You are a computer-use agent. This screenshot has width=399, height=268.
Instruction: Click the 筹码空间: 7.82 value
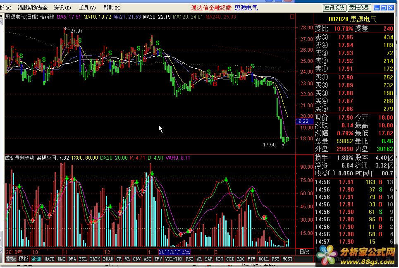click(x=53, y=158)
